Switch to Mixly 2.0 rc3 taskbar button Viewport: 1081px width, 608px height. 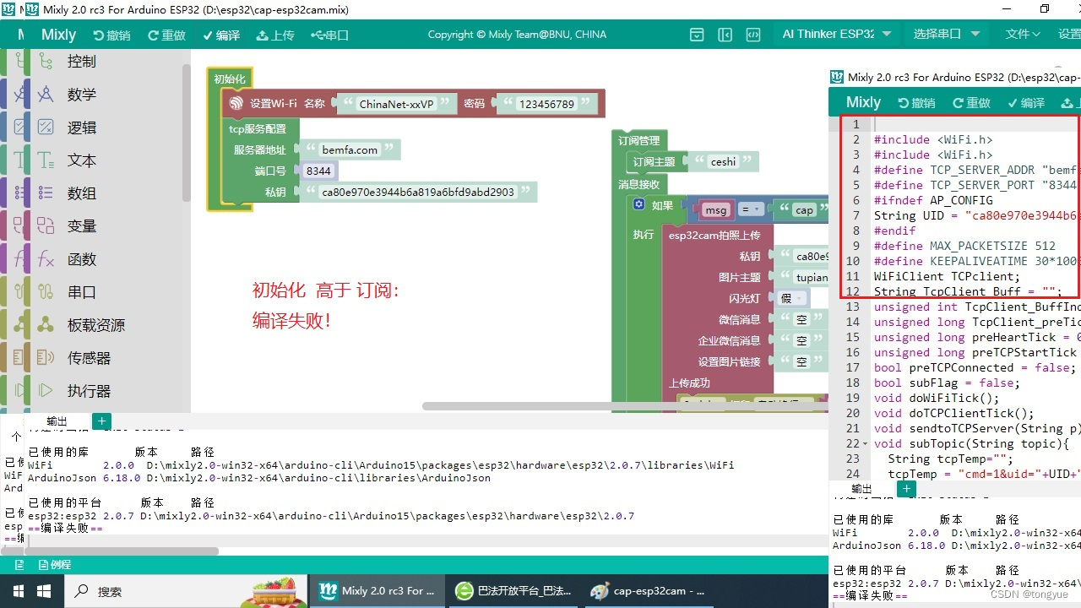pyautogui.click(x=378, y=591)
